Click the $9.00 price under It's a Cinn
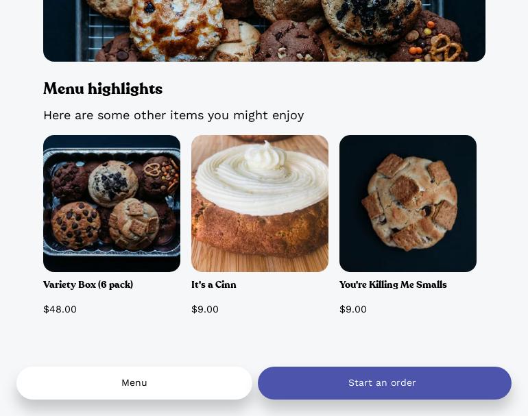 (205, 309)
